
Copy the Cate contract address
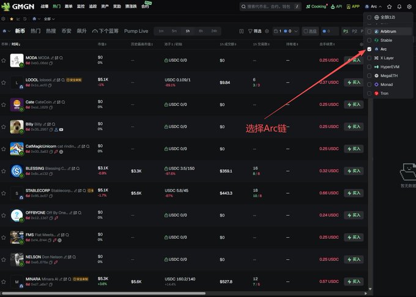tap(51, 108)
